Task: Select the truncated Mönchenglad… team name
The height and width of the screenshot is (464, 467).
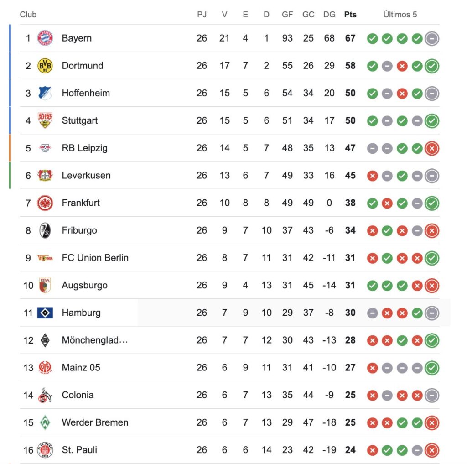Action: click(94, 340)
